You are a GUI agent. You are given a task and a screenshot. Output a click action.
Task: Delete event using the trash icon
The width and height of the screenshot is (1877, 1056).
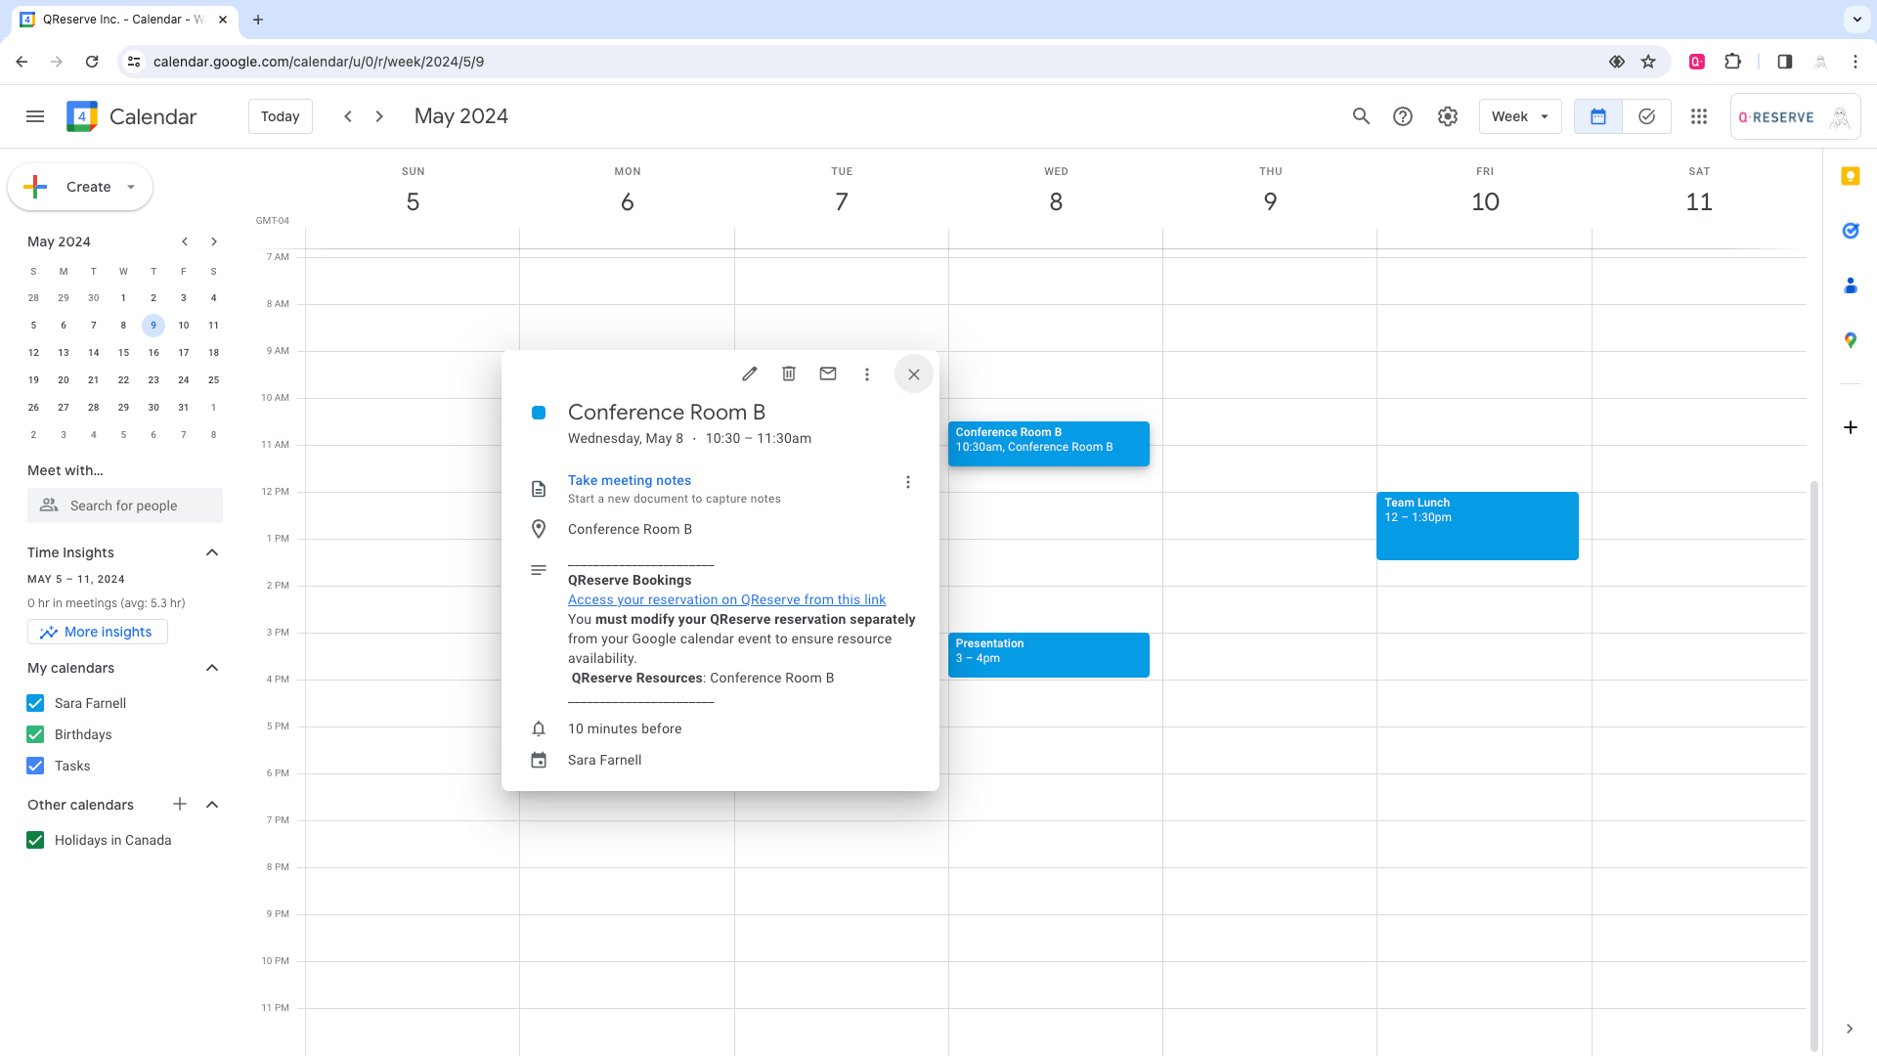pos(789,374)
